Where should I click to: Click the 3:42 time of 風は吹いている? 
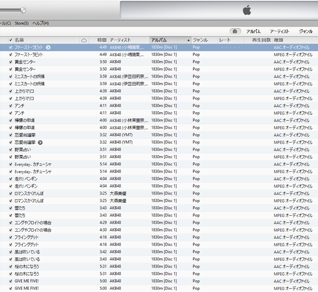[x=103, y=252]
